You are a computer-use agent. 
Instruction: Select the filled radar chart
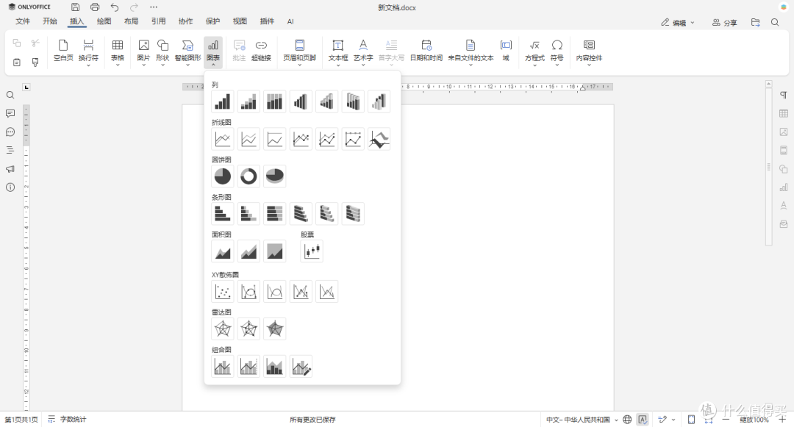pyautogui.click(x=274, y=329)
